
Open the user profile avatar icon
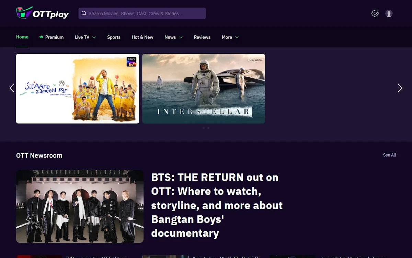tap(389, 13)
